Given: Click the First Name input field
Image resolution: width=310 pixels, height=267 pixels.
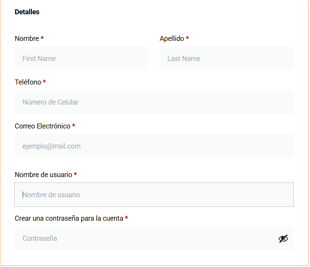Looking at the screenshot, I should point(82,58).
